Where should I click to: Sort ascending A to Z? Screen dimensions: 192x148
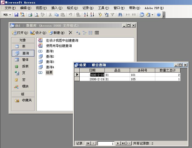[86, 15]
